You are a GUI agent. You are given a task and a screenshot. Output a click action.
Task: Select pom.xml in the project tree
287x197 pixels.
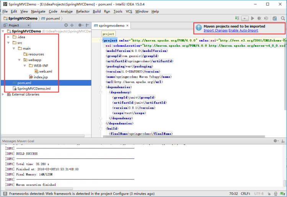point(46,83)
